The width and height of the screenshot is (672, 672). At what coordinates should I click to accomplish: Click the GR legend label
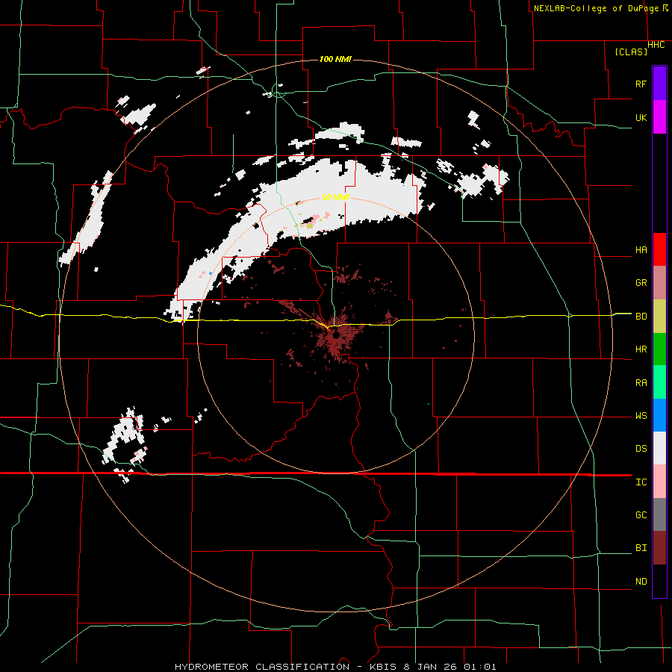click(641, 283)
